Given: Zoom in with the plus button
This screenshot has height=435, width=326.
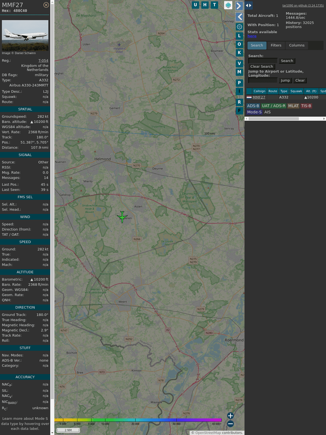Looking at the screenshot, I should [230, 416].
